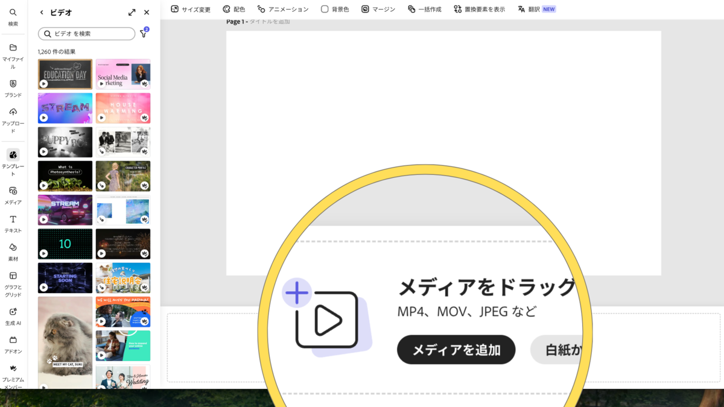The height and width of the screenshot is (407, 724).
Task: Close the ビデオ panel
Action: (x=147, y=12)
